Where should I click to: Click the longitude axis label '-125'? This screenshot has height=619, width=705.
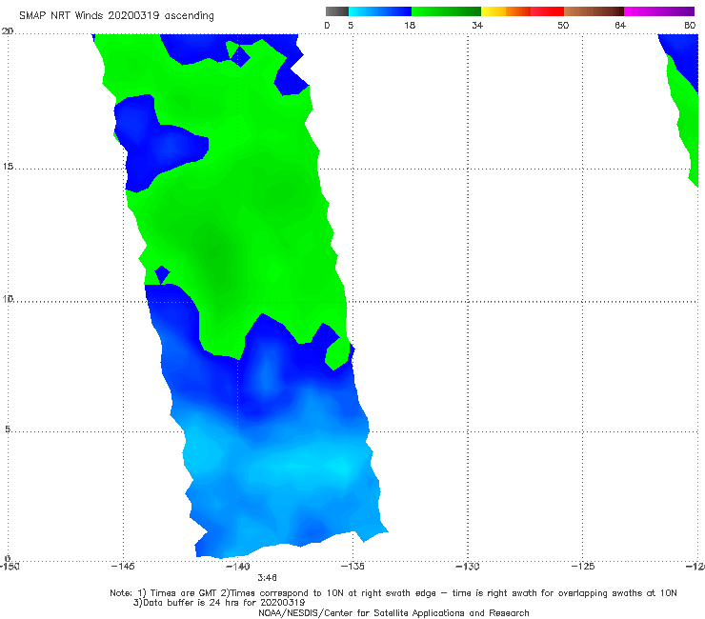tap(583, 567)
